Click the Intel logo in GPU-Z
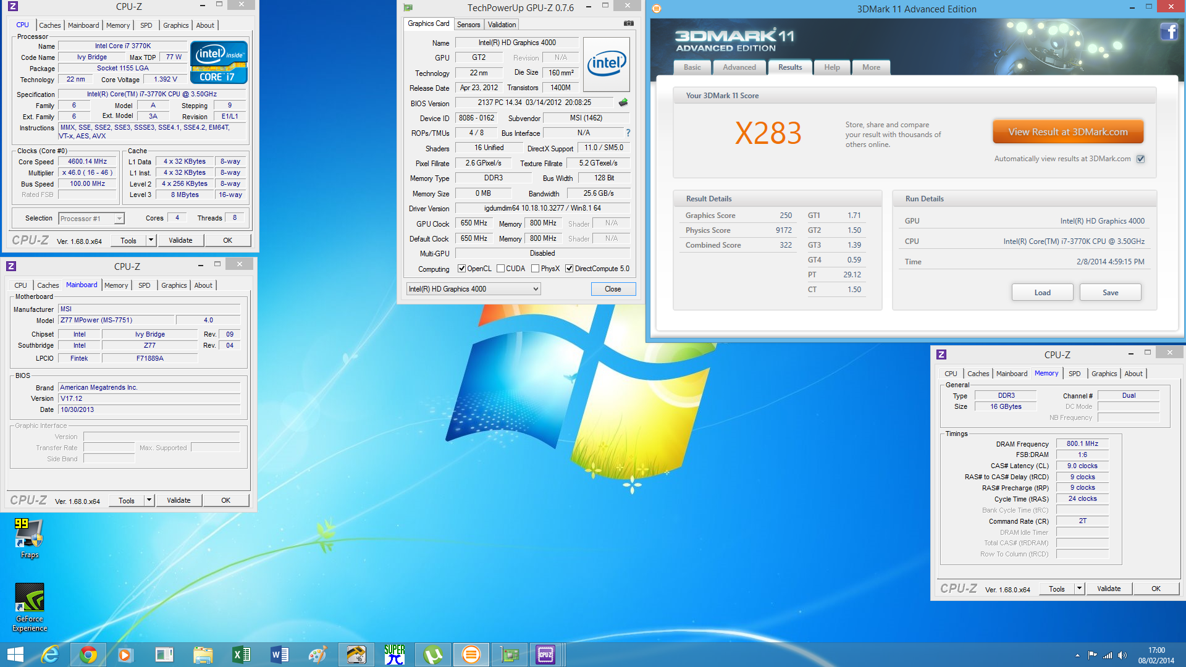 click(x=606, y=64)
